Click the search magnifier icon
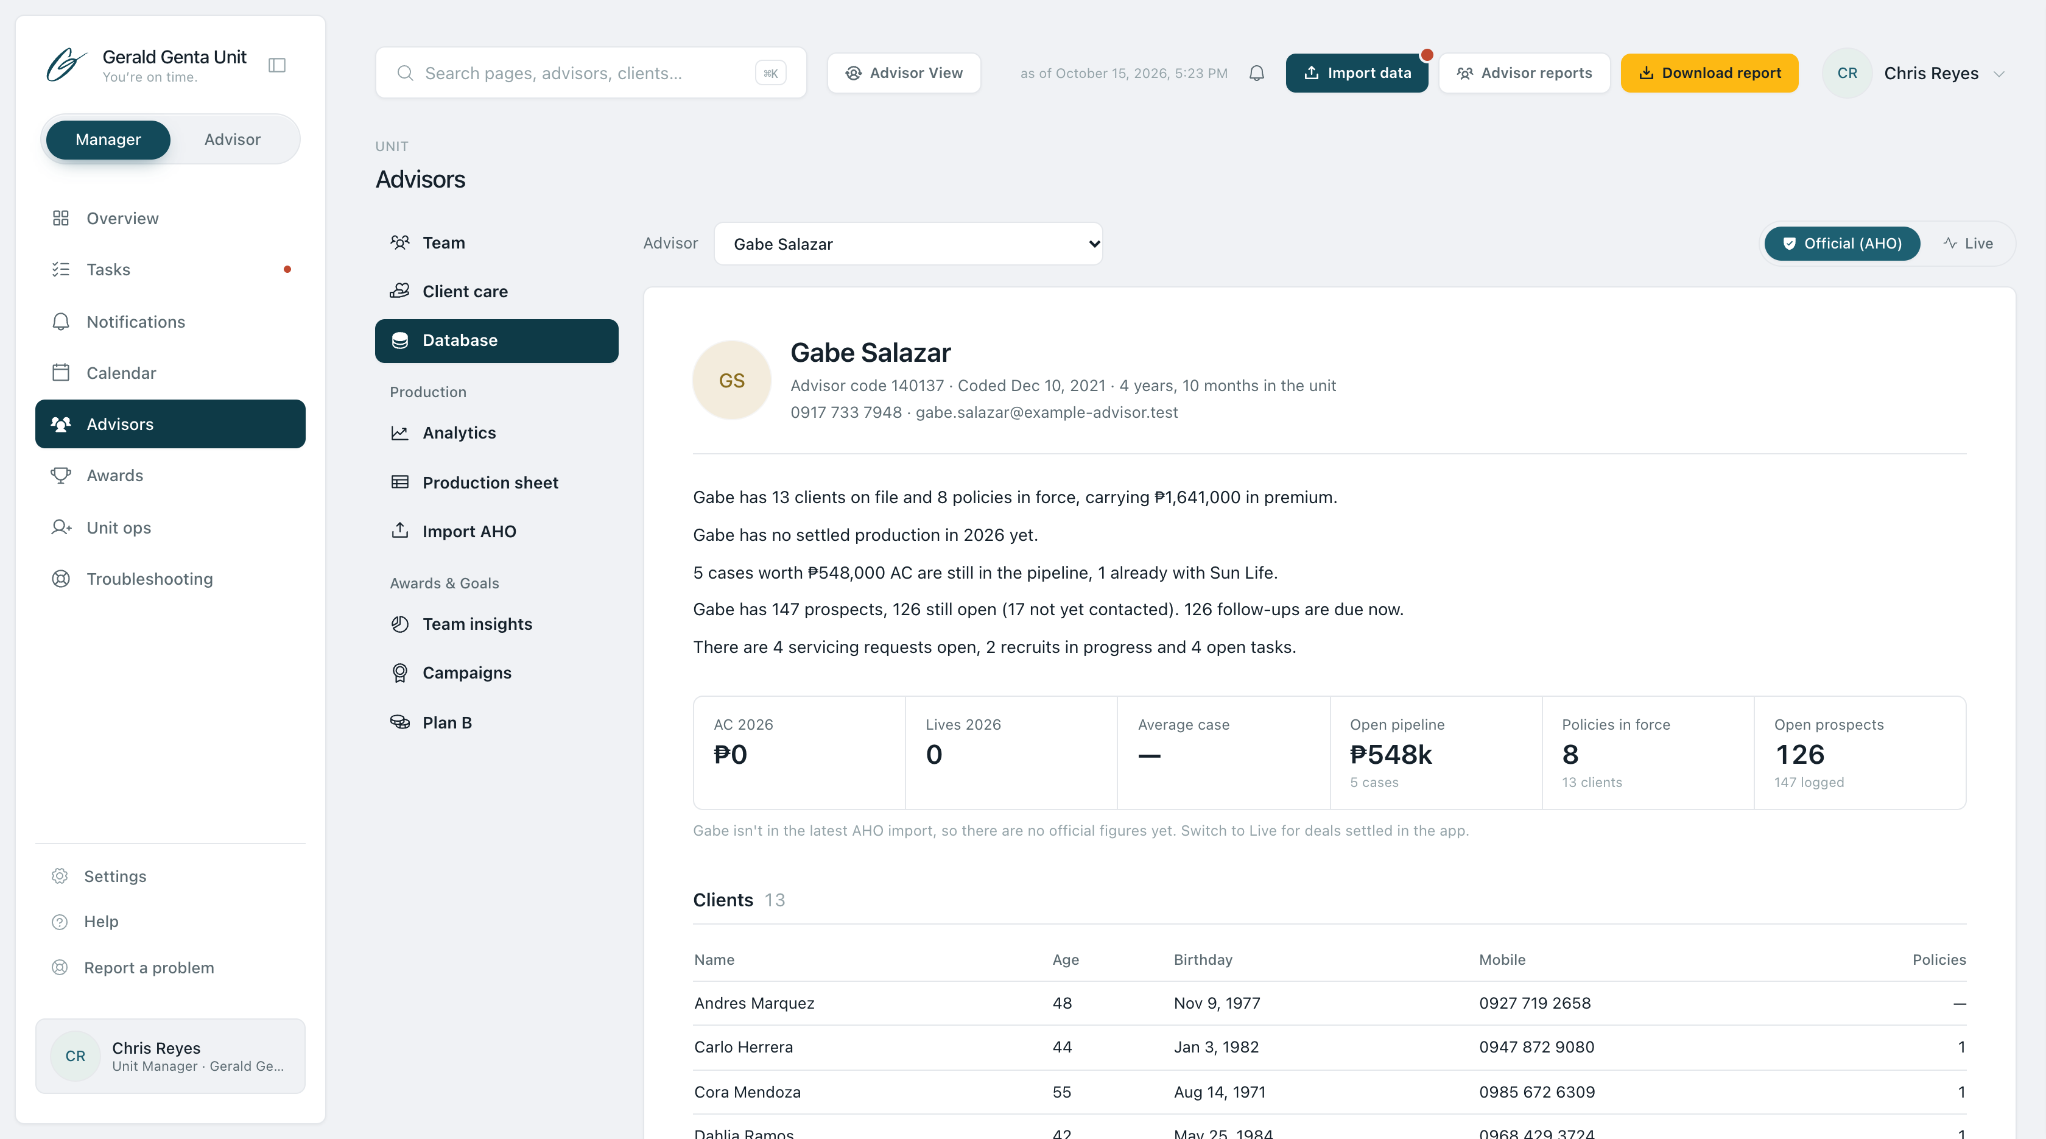This screenshot has width=2046, height=1139. coord(405,73)
